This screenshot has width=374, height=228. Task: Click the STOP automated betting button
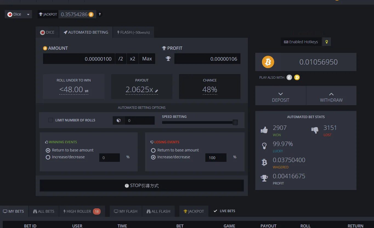142,186
